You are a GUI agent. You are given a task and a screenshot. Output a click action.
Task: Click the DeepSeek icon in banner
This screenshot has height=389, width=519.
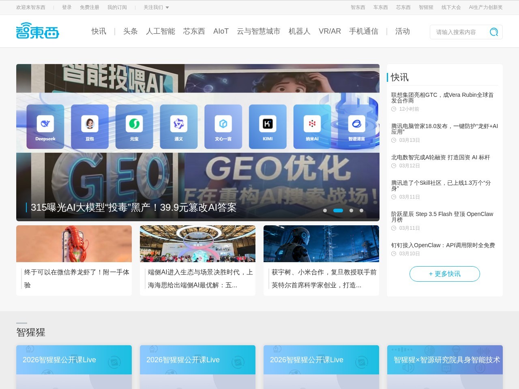[x=45, y=124]
